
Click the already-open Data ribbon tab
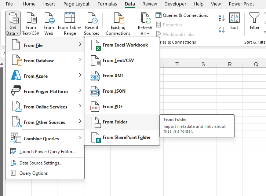[x=130, y=4]
